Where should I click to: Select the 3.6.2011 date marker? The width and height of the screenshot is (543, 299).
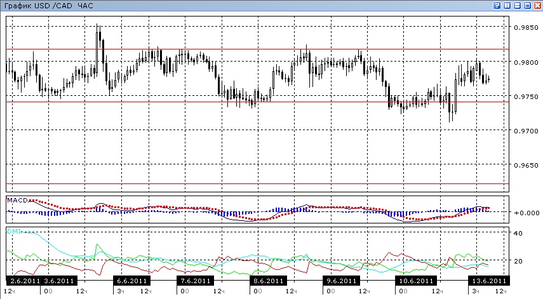click(59, 281)
